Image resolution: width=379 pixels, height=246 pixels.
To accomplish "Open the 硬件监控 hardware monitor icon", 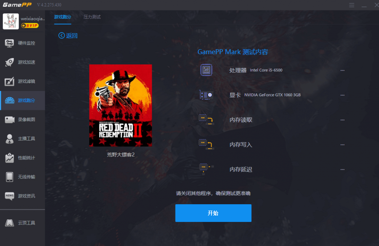I will 9,43.
